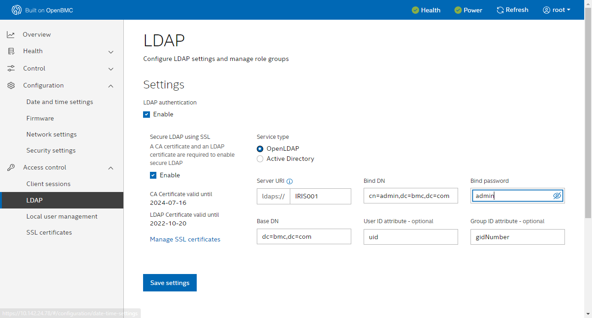Click the Configuration text label in sidebar
This screenshot has width=592, height=318.
(44, 86)
